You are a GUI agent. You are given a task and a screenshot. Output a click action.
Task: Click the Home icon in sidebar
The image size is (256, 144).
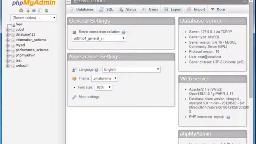(21, 11)
